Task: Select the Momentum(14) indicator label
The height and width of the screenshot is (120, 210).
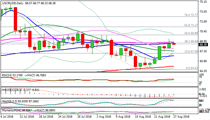Action: [11, 110]
